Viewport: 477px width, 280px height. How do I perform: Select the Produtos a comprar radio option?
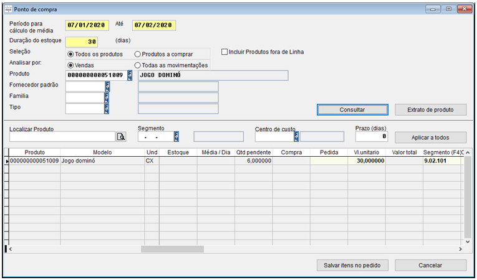tap(138, 54)
